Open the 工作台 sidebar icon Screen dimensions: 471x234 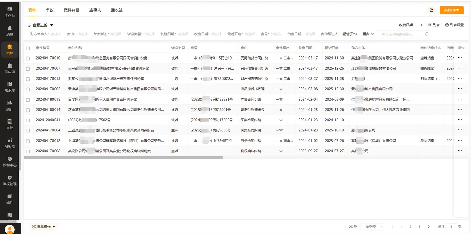(x=10, y=9)
